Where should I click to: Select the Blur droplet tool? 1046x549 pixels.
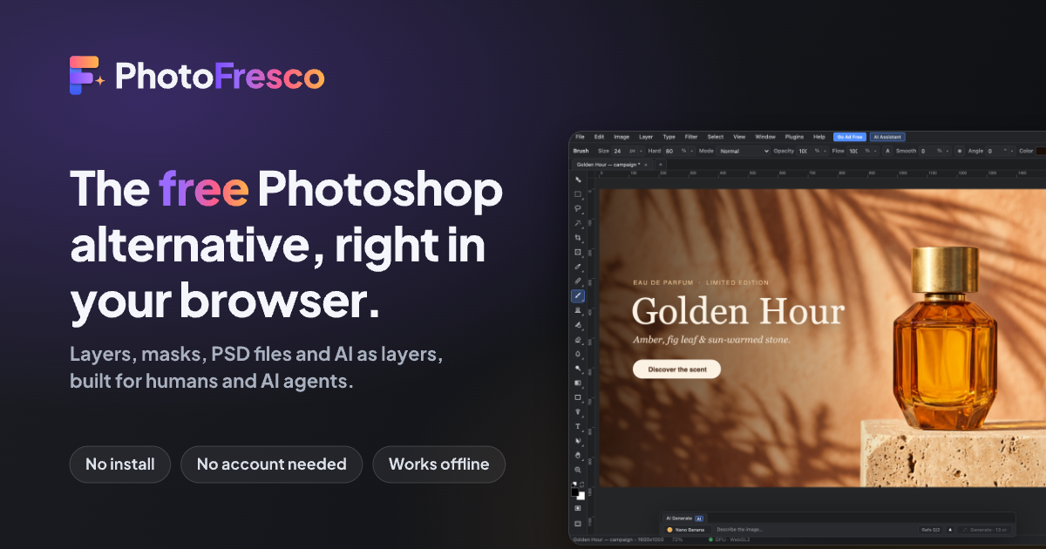578,354
